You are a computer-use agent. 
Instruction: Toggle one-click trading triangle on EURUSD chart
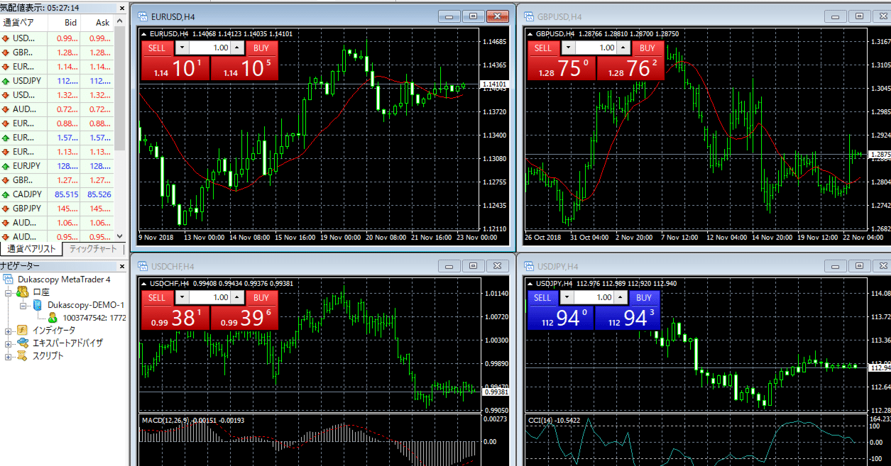click(x=145, y=33)
